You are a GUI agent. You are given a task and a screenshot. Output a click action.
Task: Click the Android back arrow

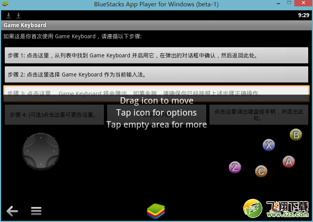(x=12, y=211)
